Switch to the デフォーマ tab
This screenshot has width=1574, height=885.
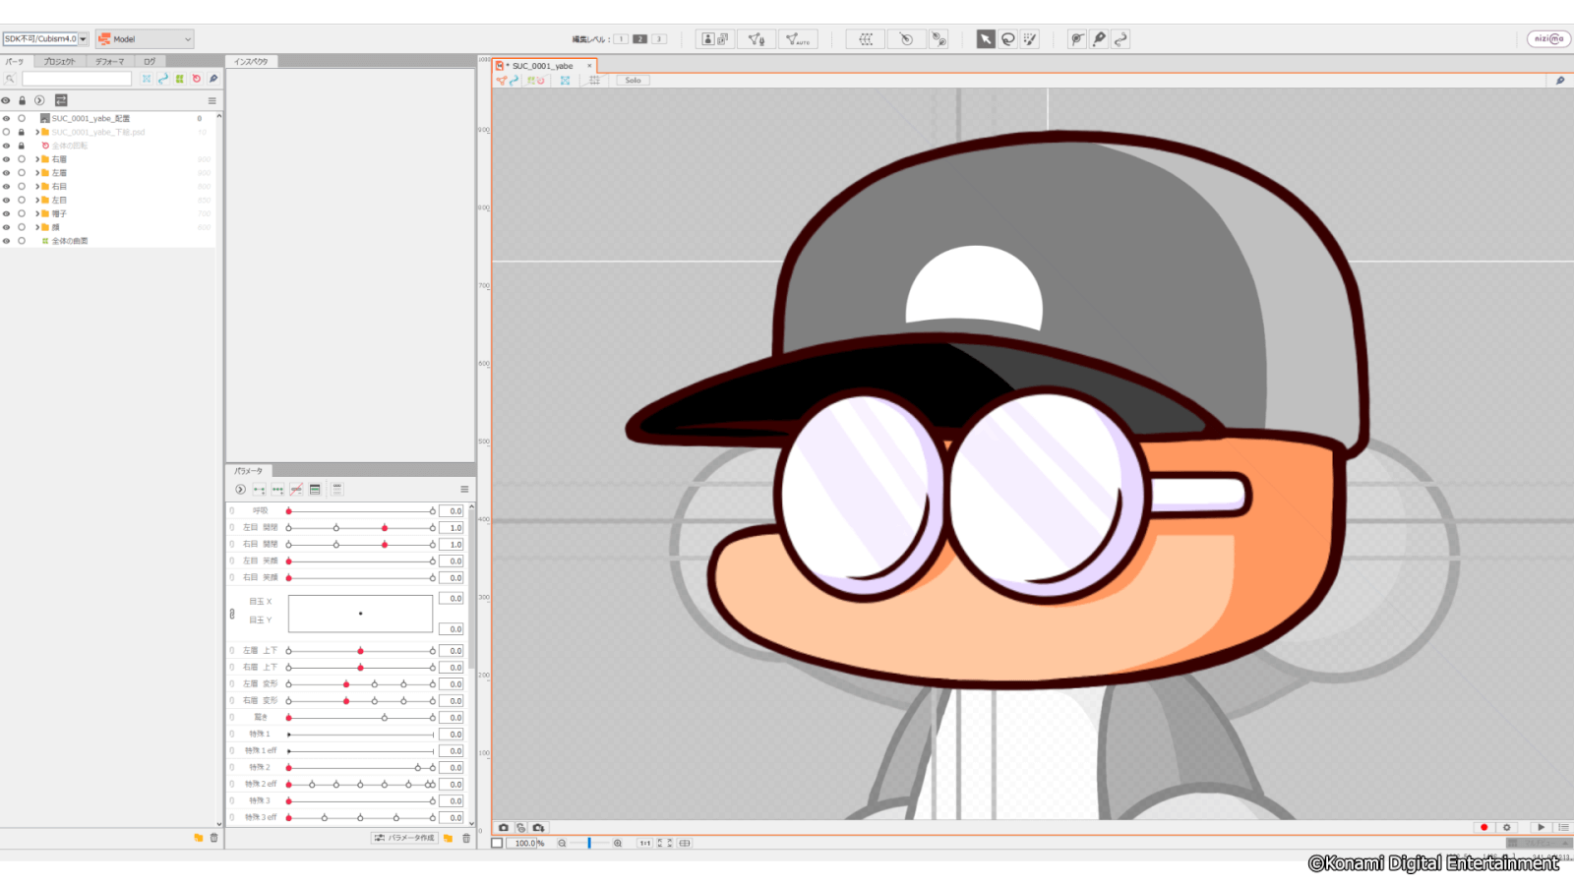[110, 61]
